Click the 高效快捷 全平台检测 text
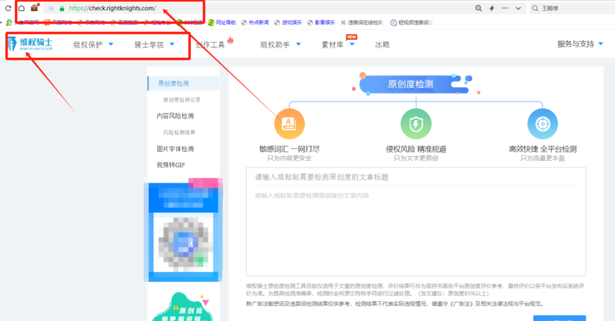615x321 pixels. [x=543, y=149]
